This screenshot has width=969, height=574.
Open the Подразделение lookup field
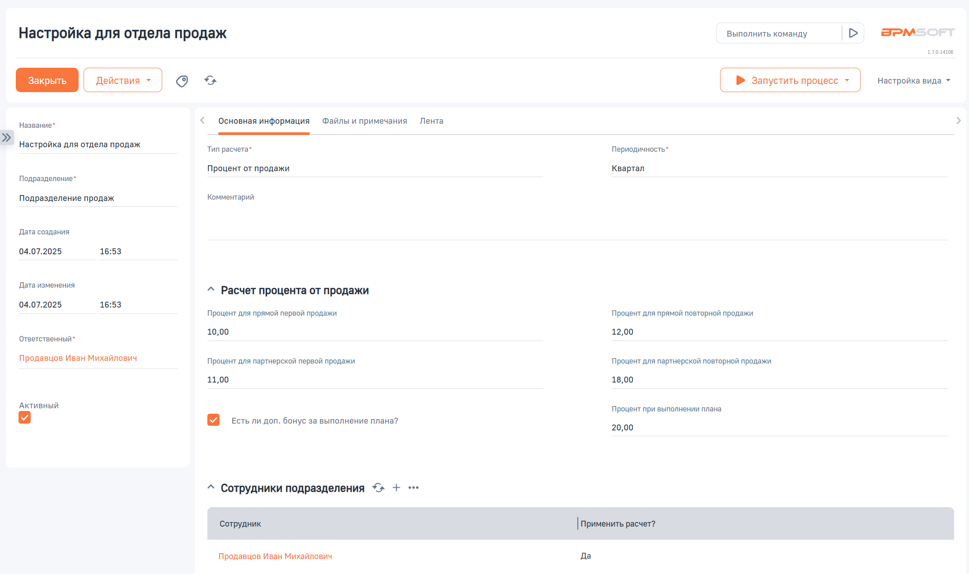(98, 198)
